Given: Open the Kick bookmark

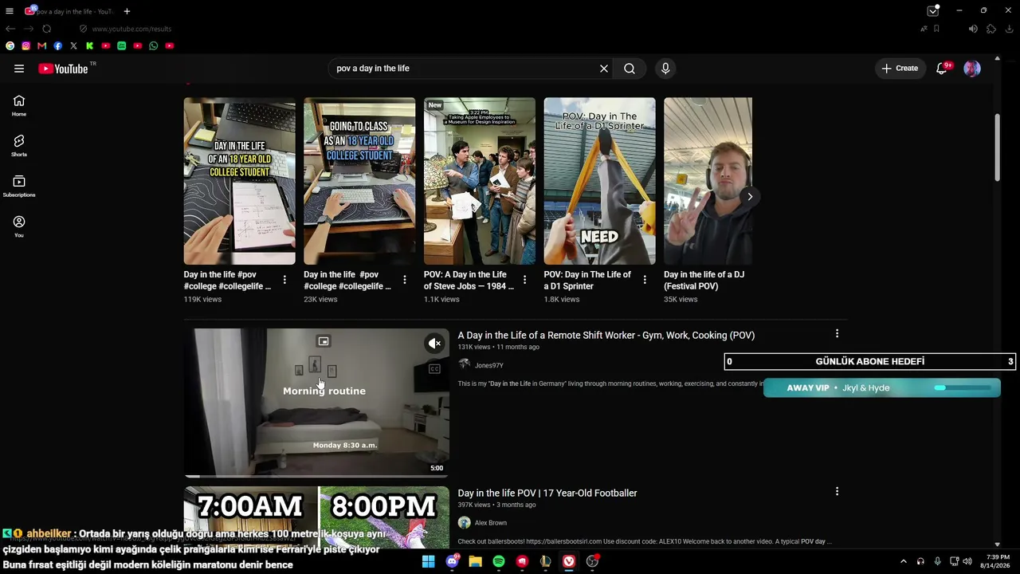Looking at the screenshot, I should click(90, 46).
